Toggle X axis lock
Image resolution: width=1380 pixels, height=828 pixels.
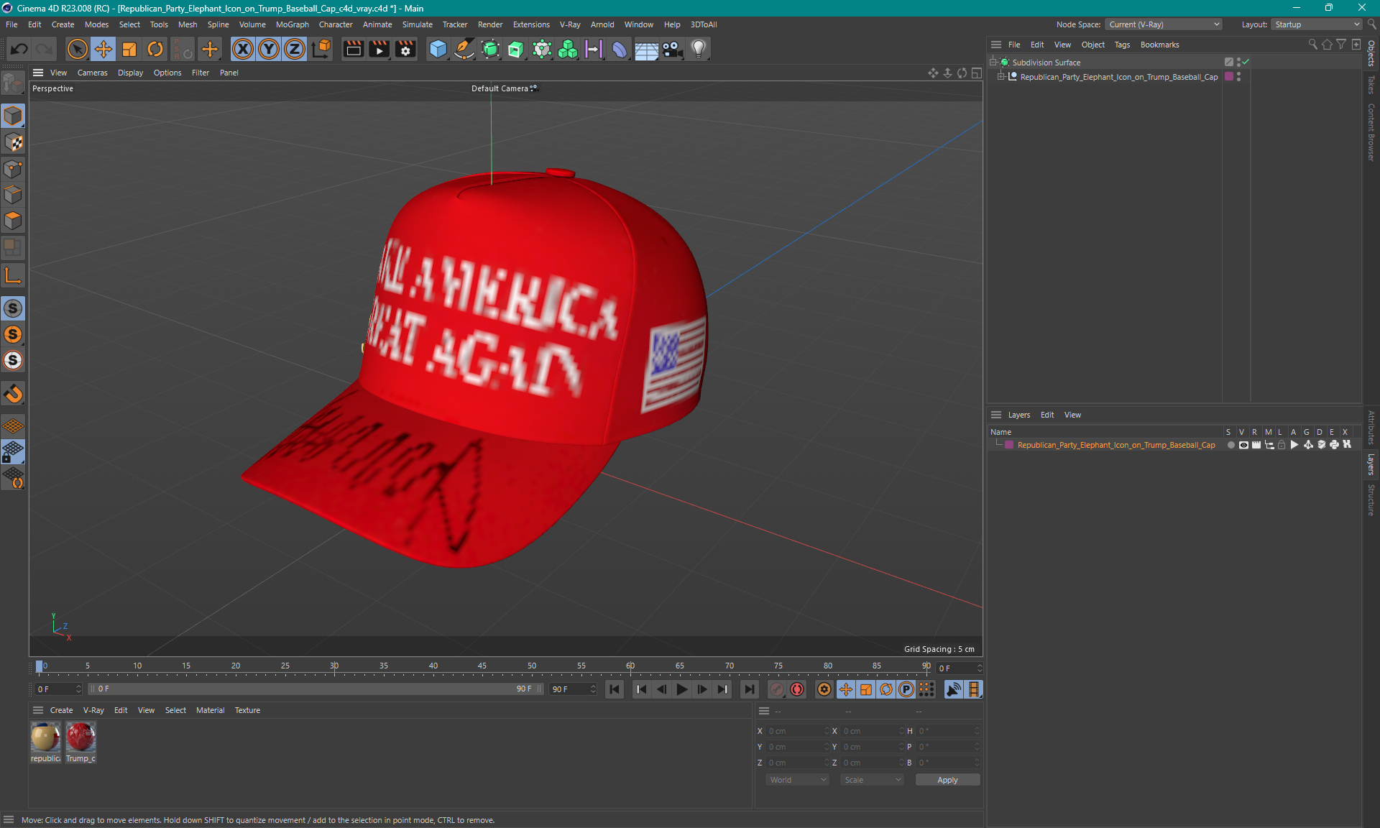coord(243,49)
